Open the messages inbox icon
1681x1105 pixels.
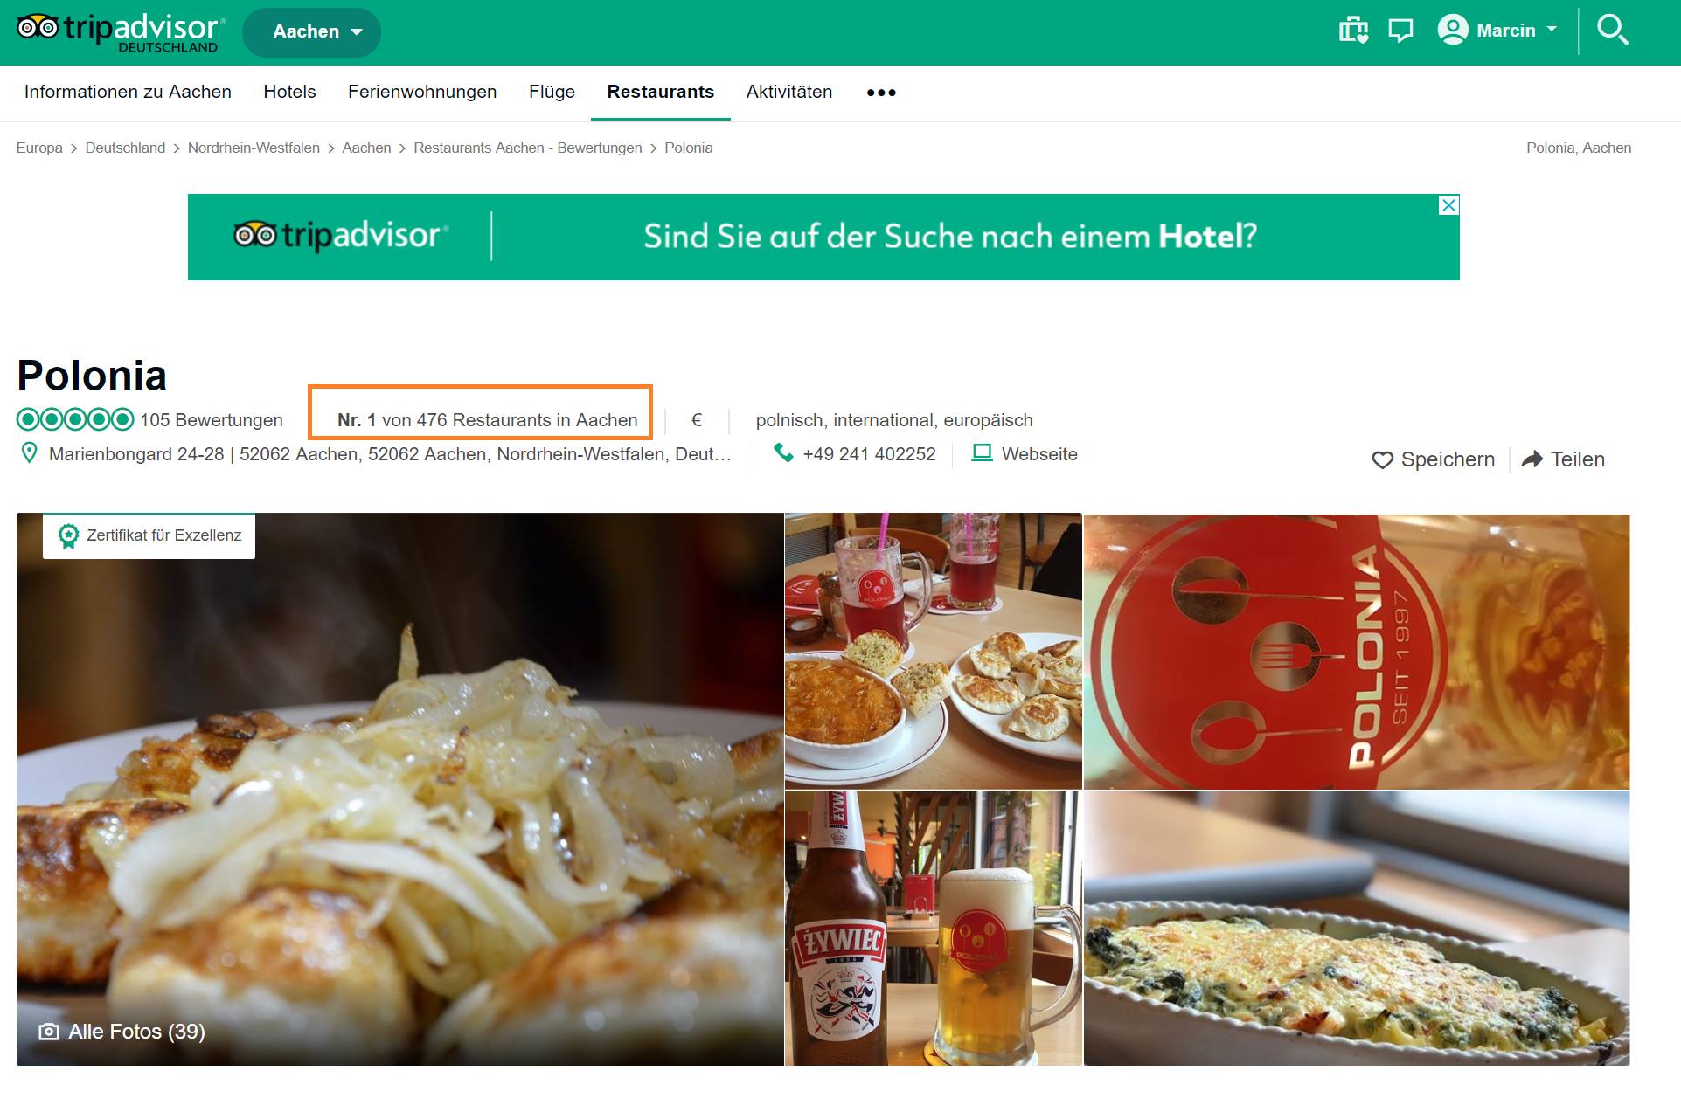pyautogui.click(x=1400, y=31)
